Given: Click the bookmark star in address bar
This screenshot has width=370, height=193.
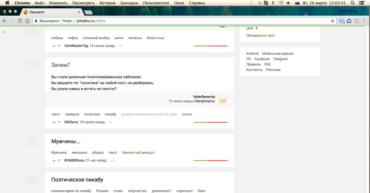Looking at the screenshot, I should pos(332,21).
